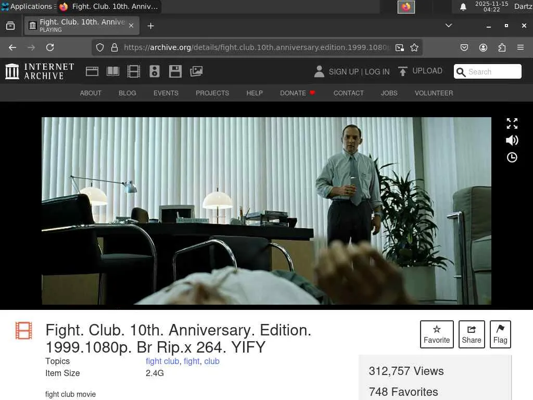
Task: Click the LOG IN link
Action: coord(377,72)
